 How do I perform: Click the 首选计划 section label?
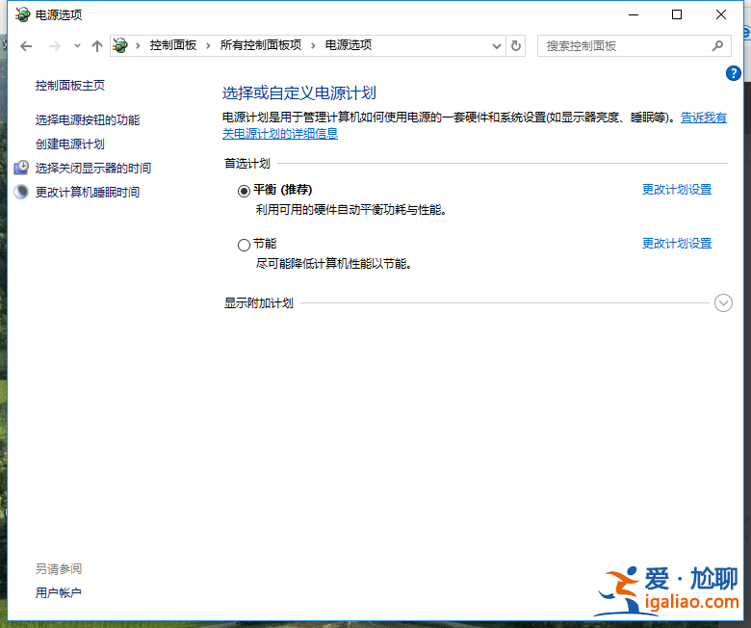click(x=247, y=164)
